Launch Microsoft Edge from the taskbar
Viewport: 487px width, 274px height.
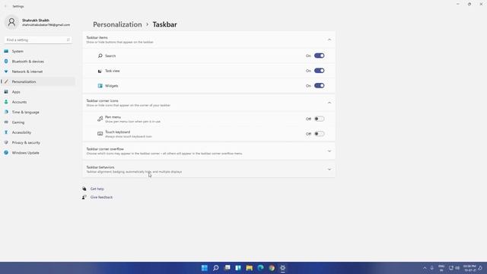pyautogui.click(x=260, y=268)
